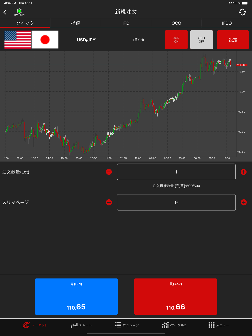The image size is (252, 336).
Task: Toggle 確認 ON confirmation button
Action: tap(176, 40)
